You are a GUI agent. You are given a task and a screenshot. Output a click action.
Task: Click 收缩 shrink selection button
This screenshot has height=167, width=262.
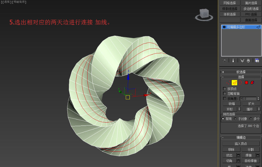[232, 104]
